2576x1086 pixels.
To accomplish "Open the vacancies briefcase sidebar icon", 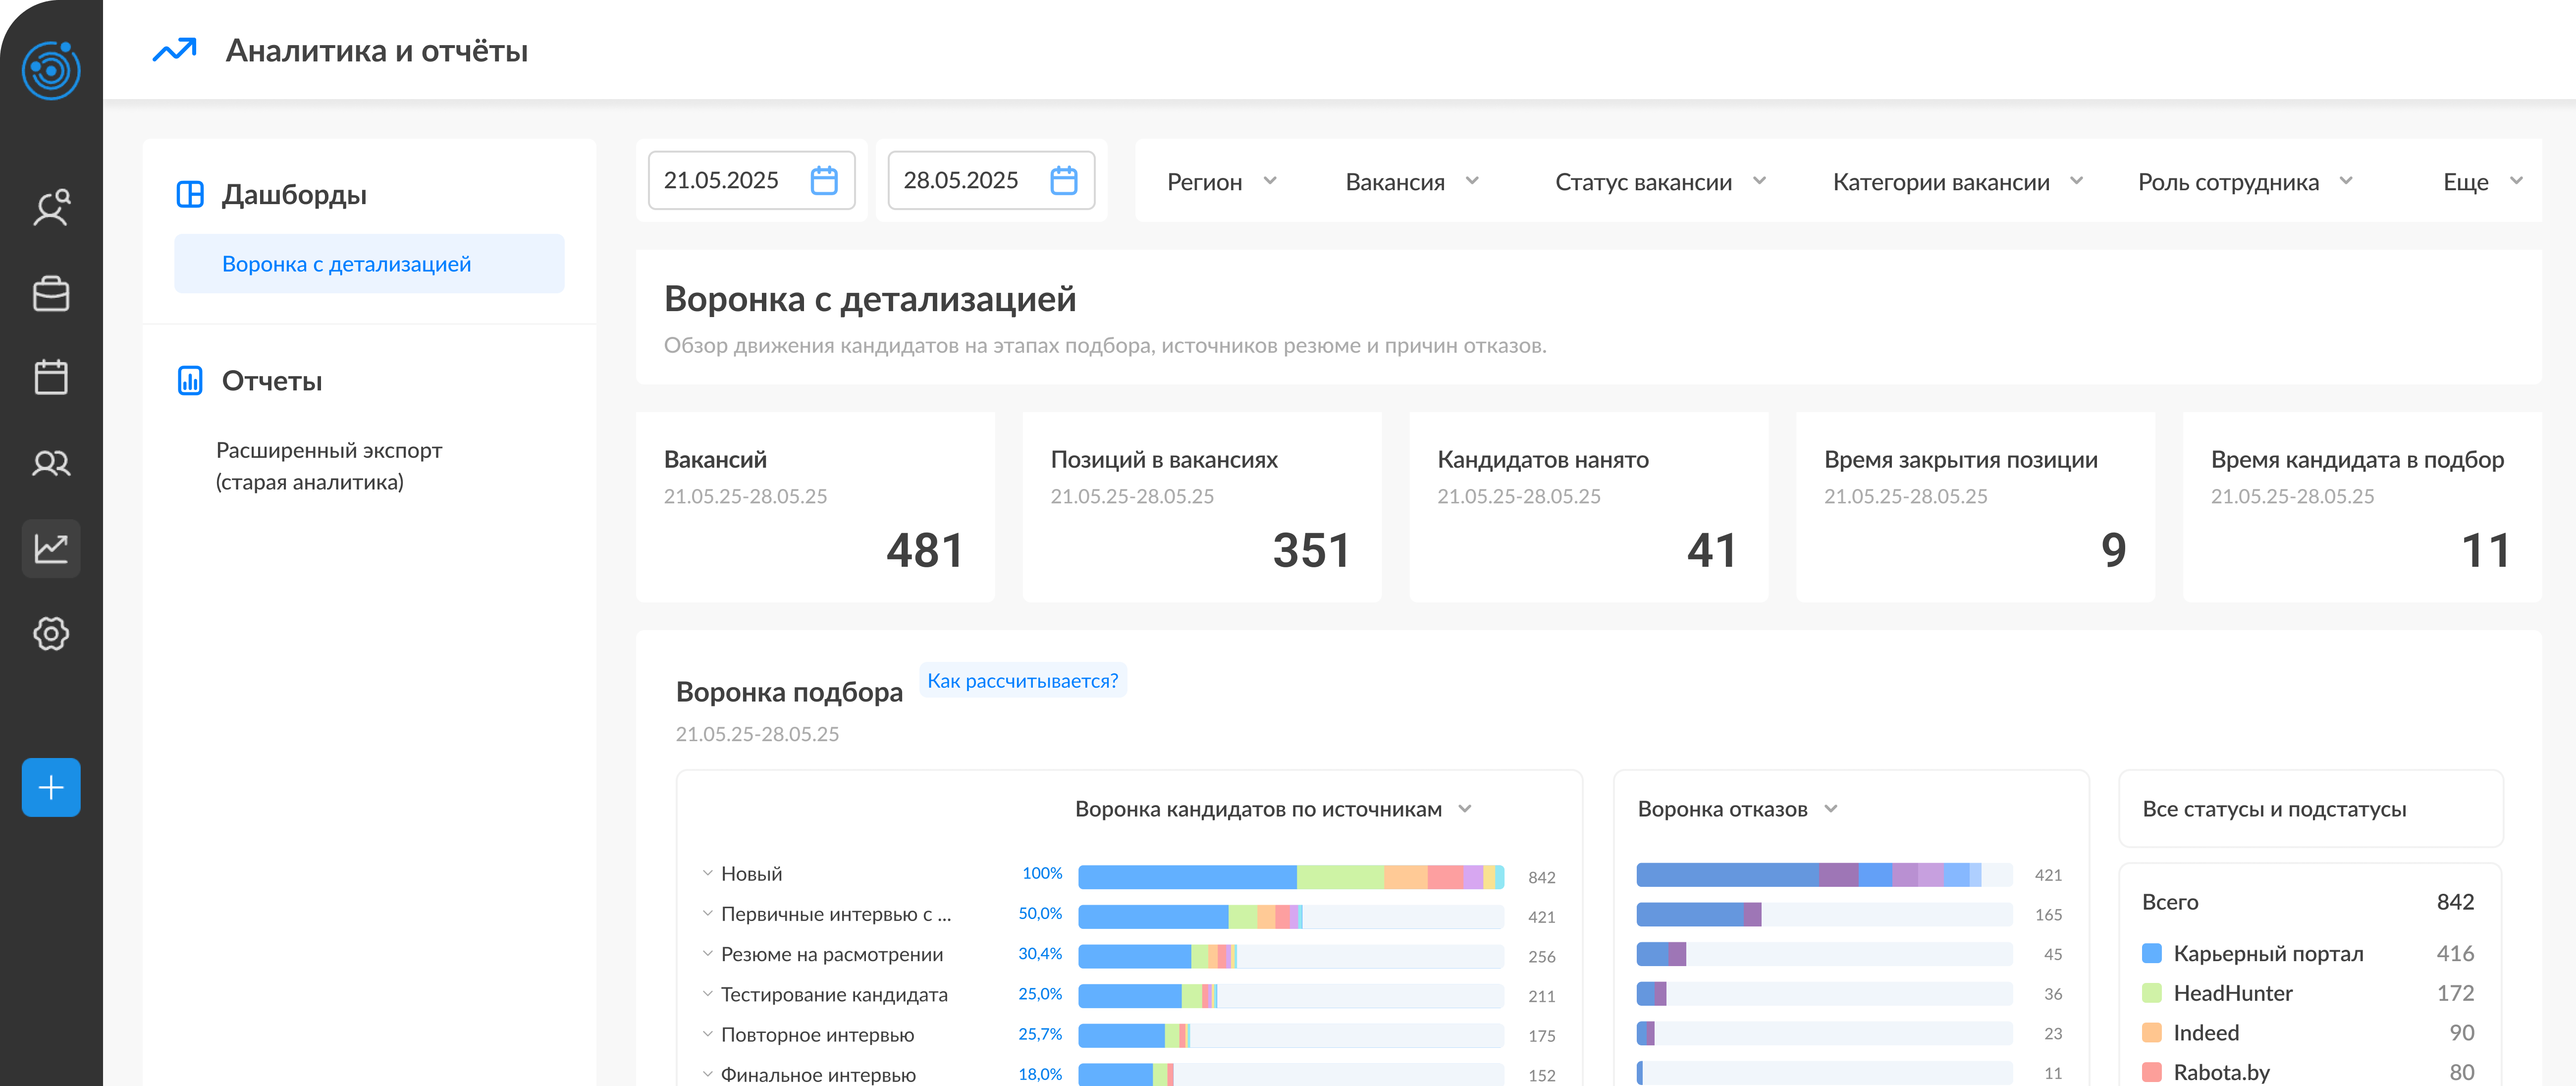I will click(51, 294).
